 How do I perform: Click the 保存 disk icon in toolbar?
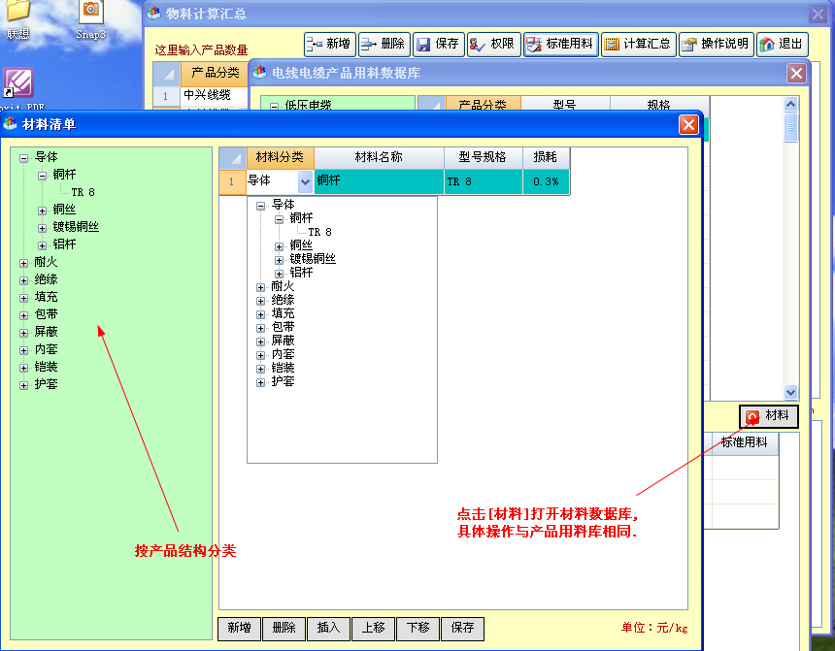click(x=438, y=44)
